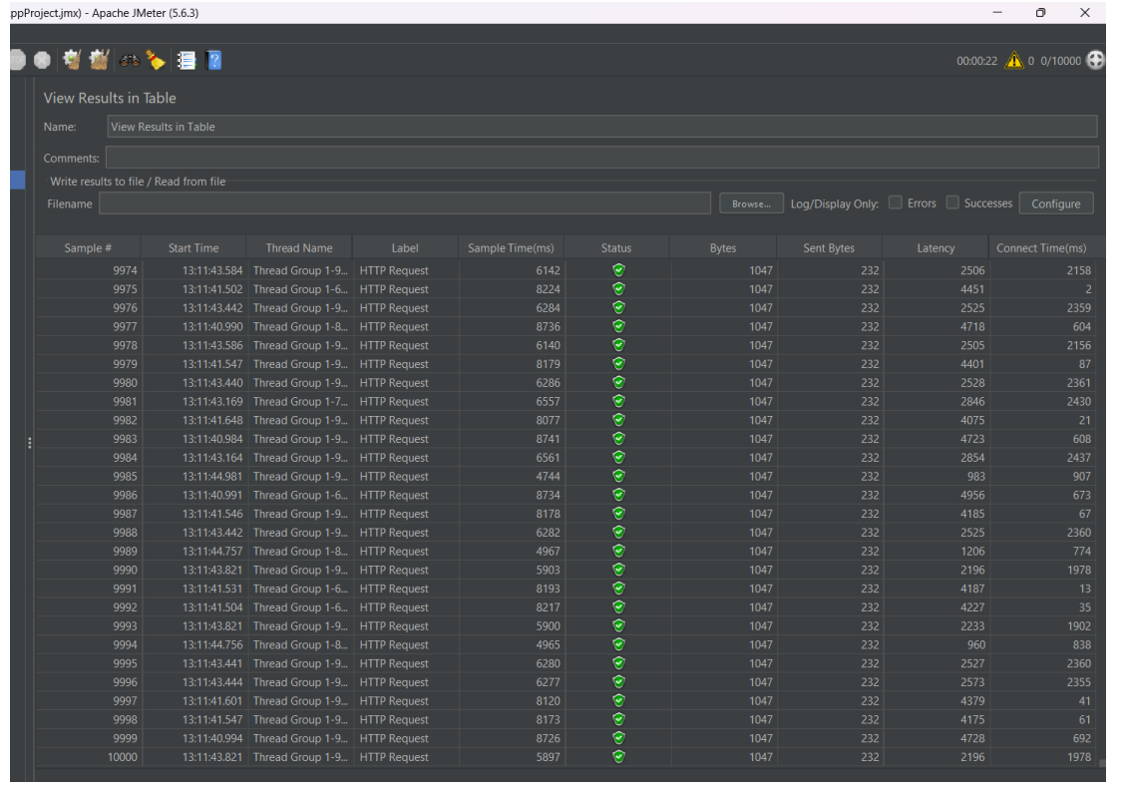
Task: Click the latency value 983
Action: pos(976,476)
